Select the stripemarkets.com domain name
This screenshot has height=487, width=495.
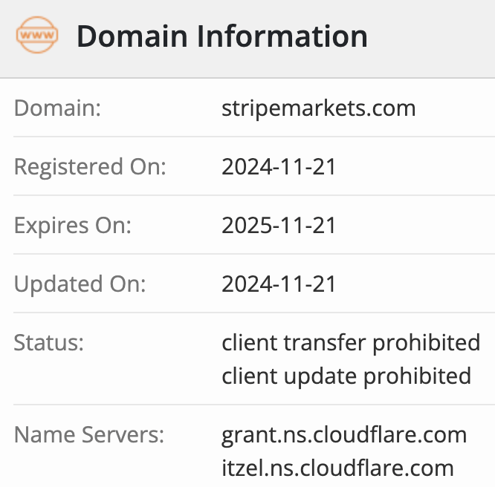318,108
